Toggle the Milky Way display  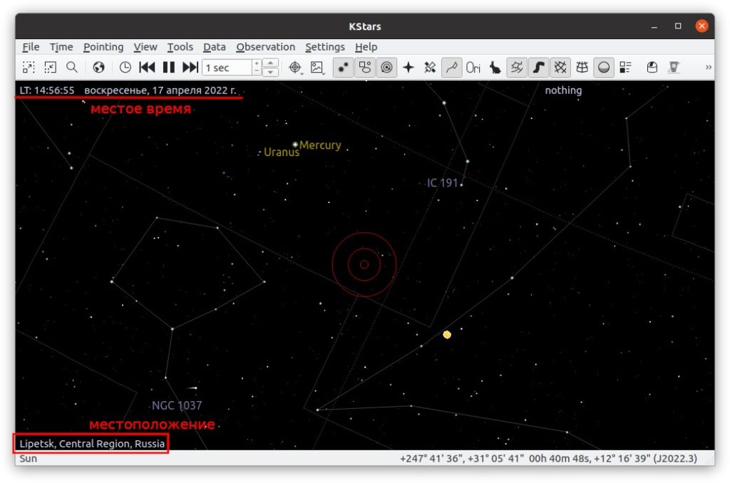point(539,68)
